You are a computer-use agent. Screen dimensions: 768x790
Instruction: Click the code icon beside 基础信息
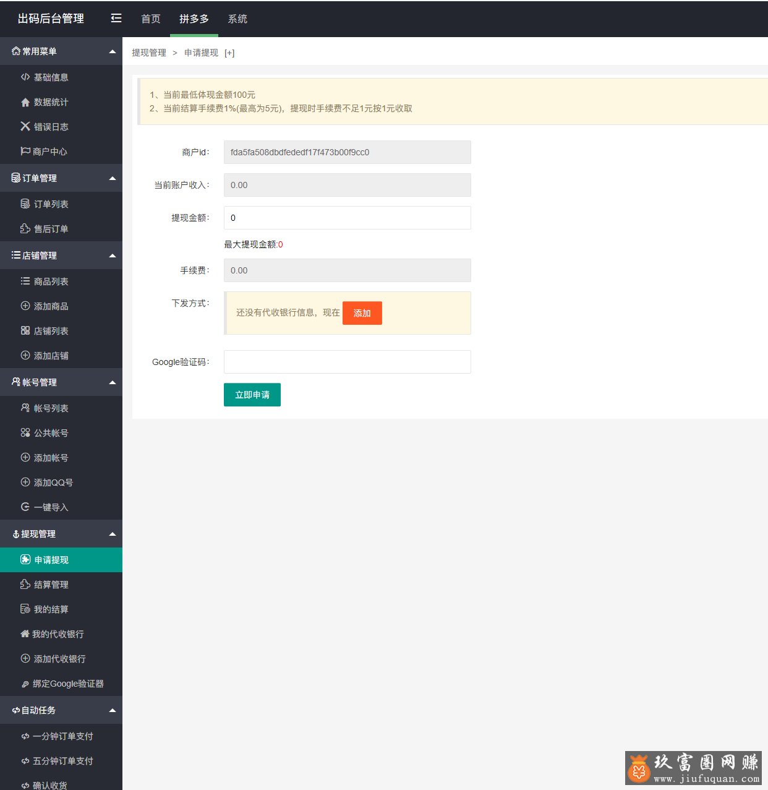(25, 77)
